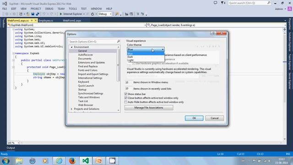Click Manage File Associations button

pos(149,108)
